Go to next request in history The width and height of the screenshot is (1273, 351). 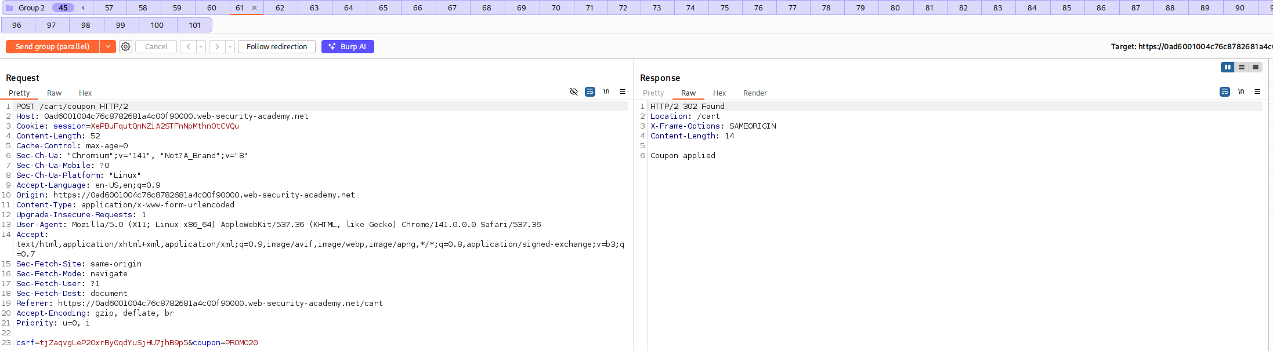tap(217, 46)
